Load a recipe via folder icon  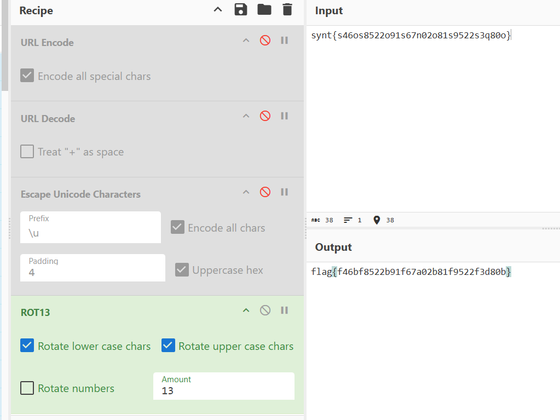[x=264, y=9]
